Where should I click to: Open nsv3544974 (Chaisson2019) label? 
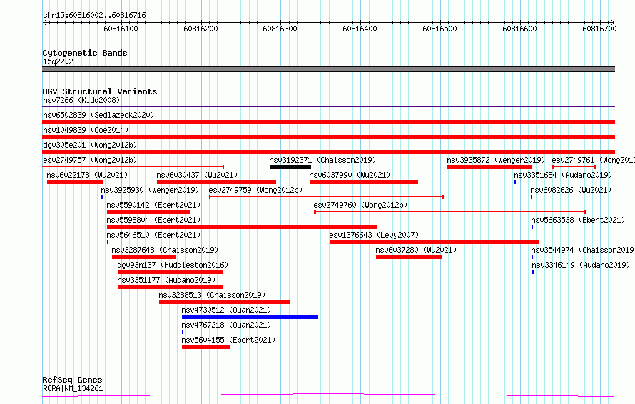tap(582, 250)
